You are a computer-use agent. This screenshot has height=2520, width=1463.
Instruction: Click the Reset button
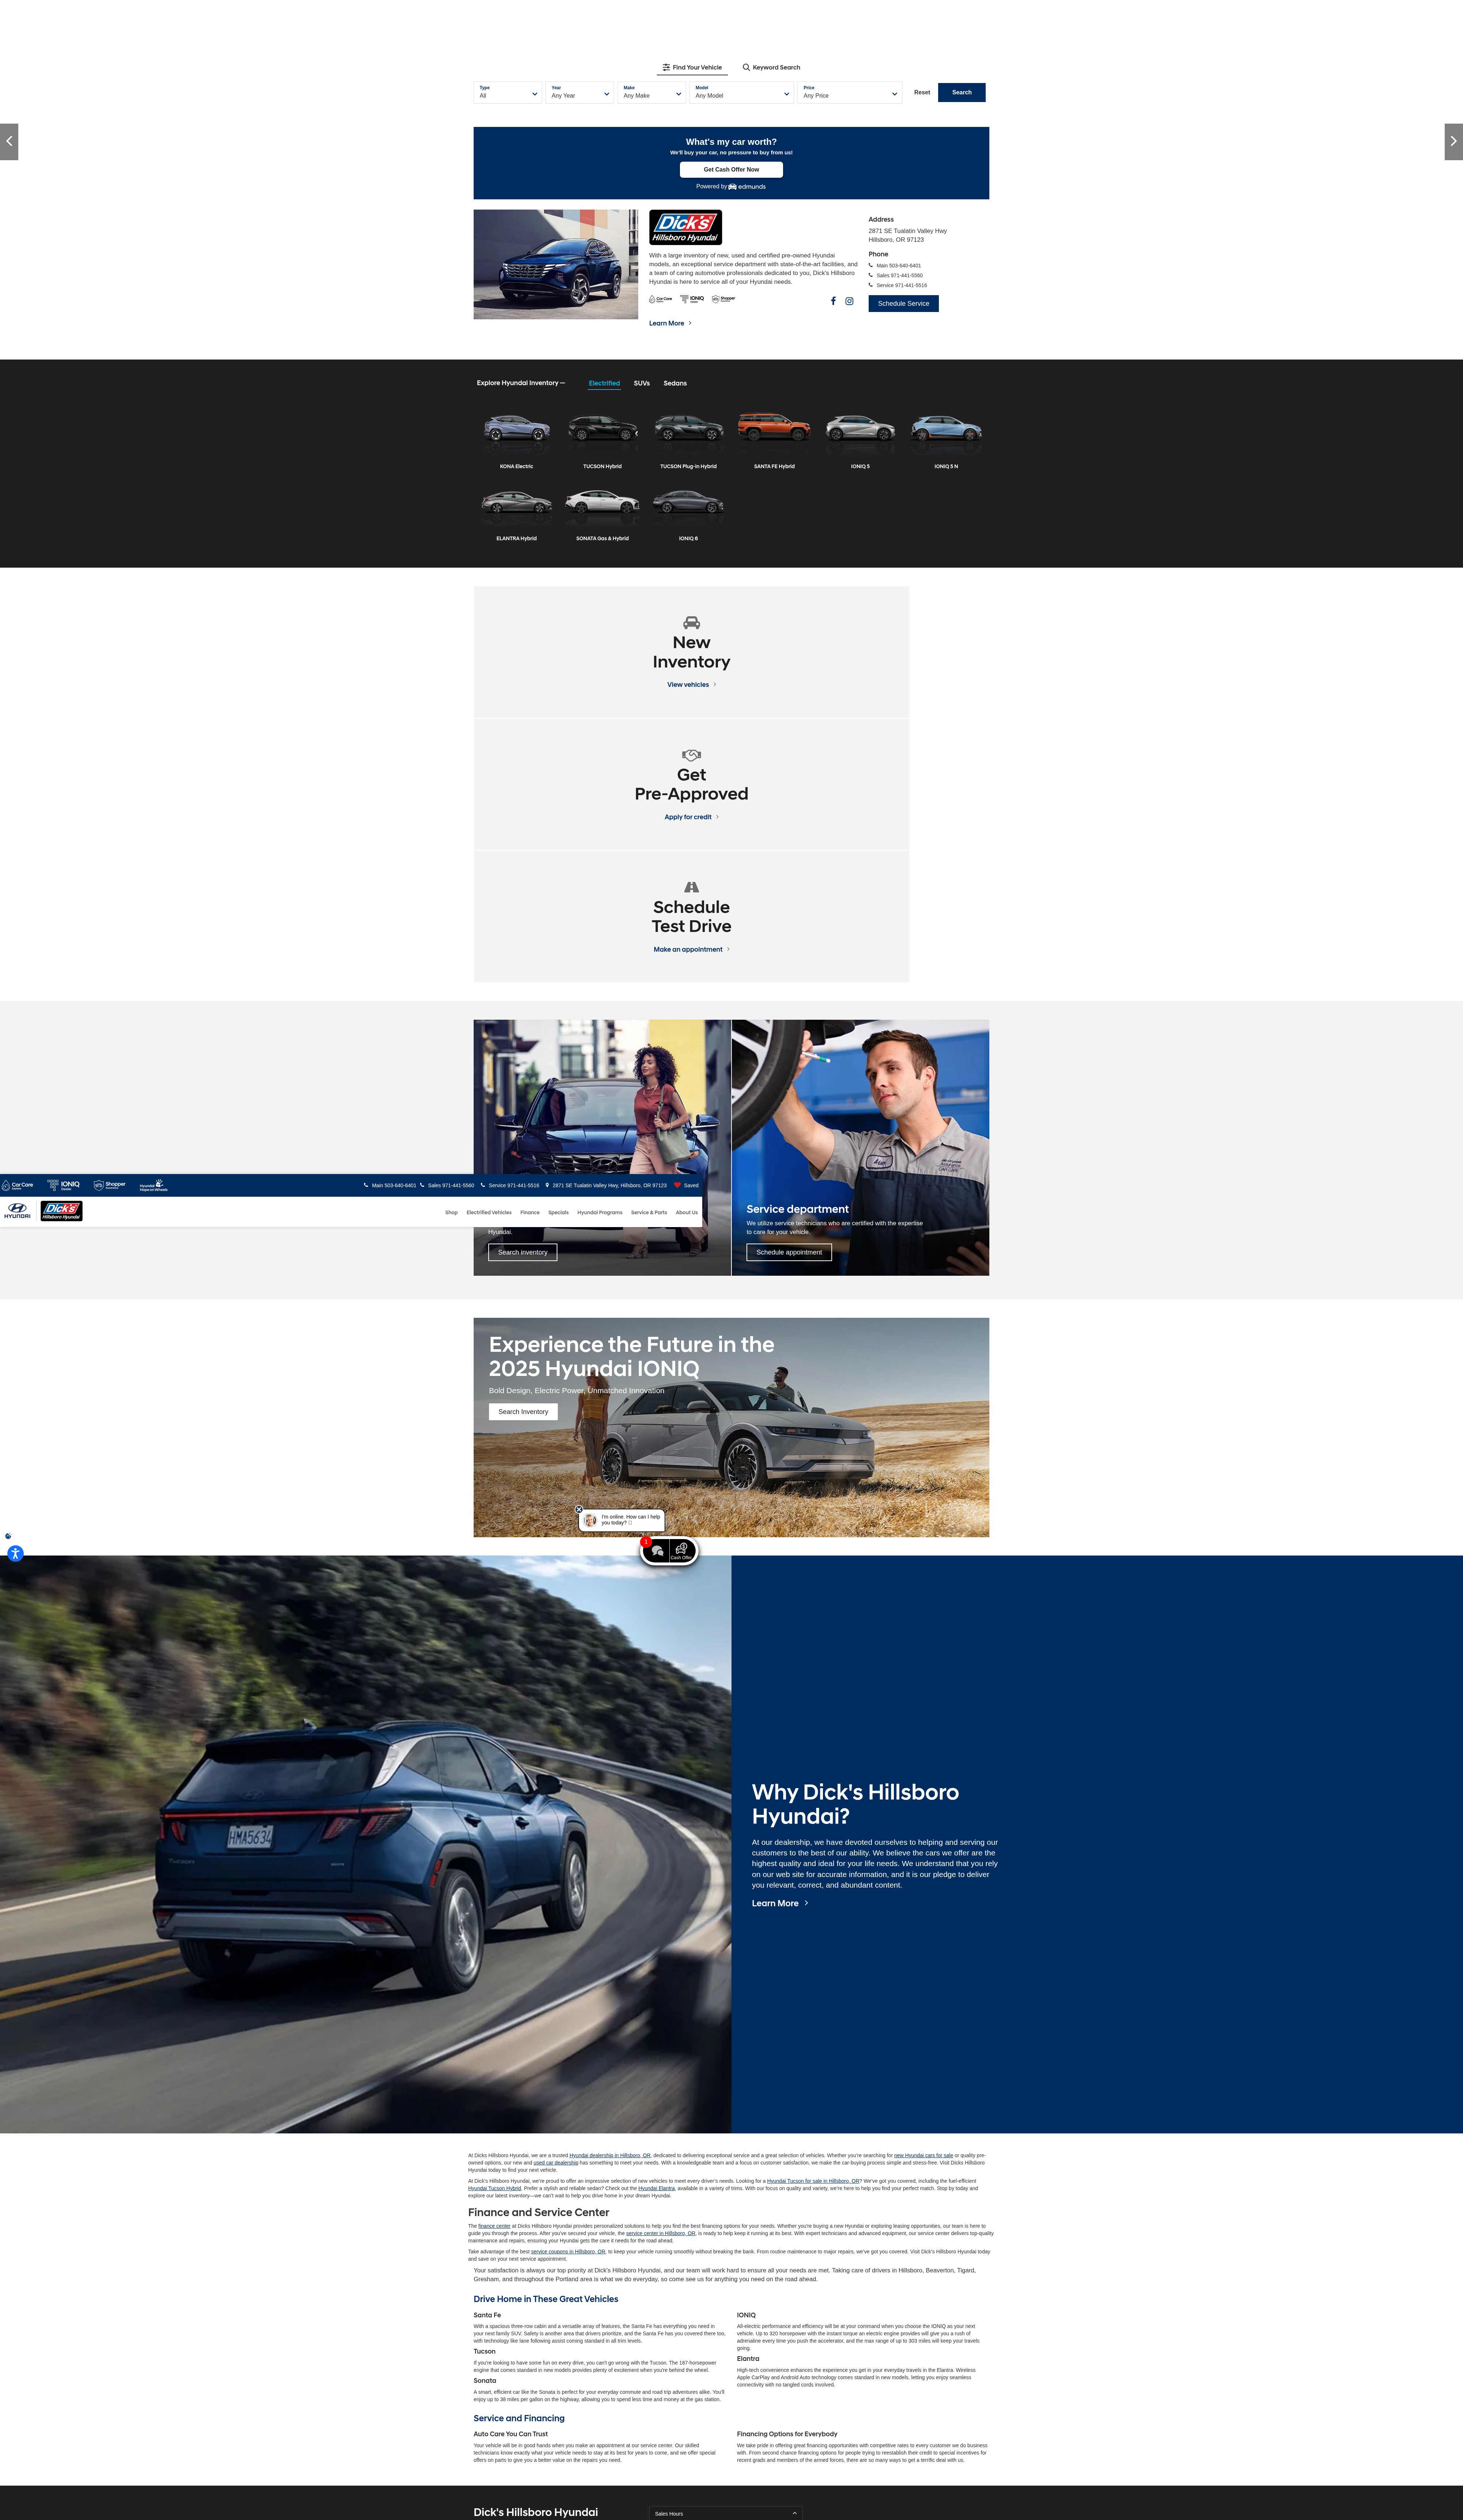pyautogui.click(x=922, y=92)
